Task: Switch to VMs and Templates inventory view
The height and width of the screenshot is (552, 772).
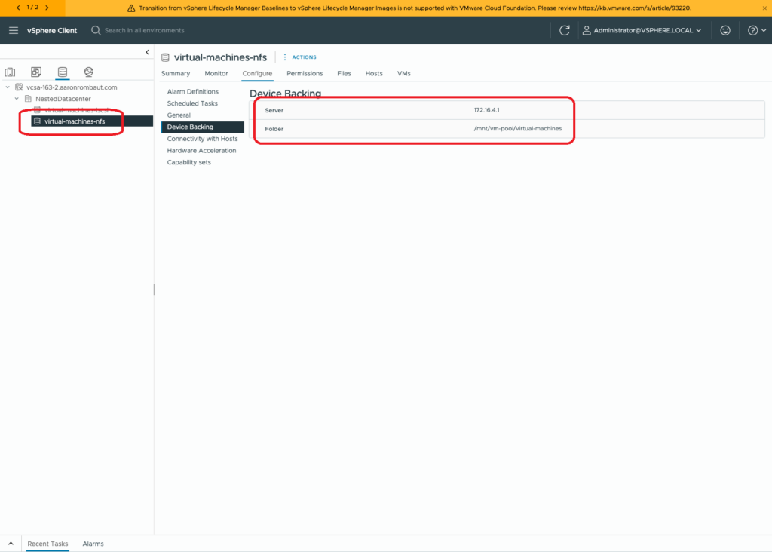Action: coord(36,72)
